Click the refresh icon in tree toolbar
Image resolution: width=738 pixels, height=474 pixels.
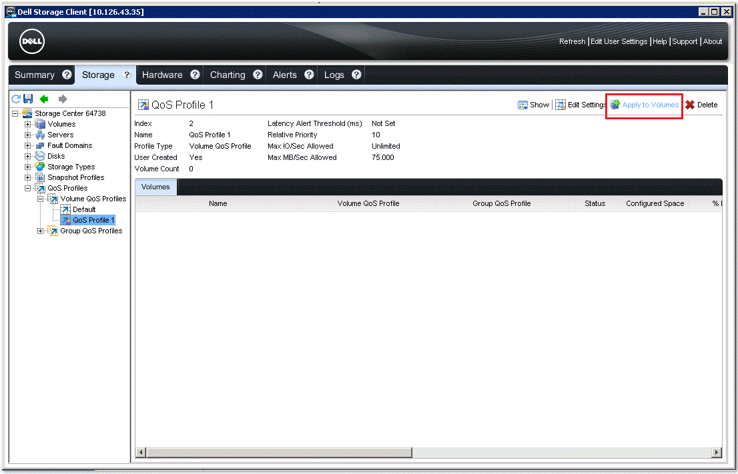coord(15,99)
